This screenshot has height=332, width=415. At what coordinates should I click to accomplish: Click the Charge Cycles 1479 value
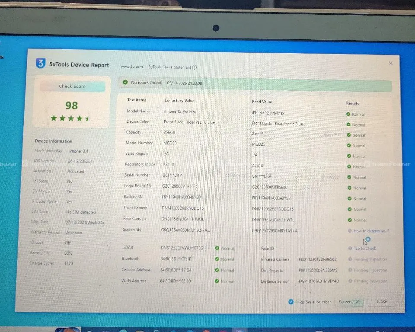tap(69, 263)
